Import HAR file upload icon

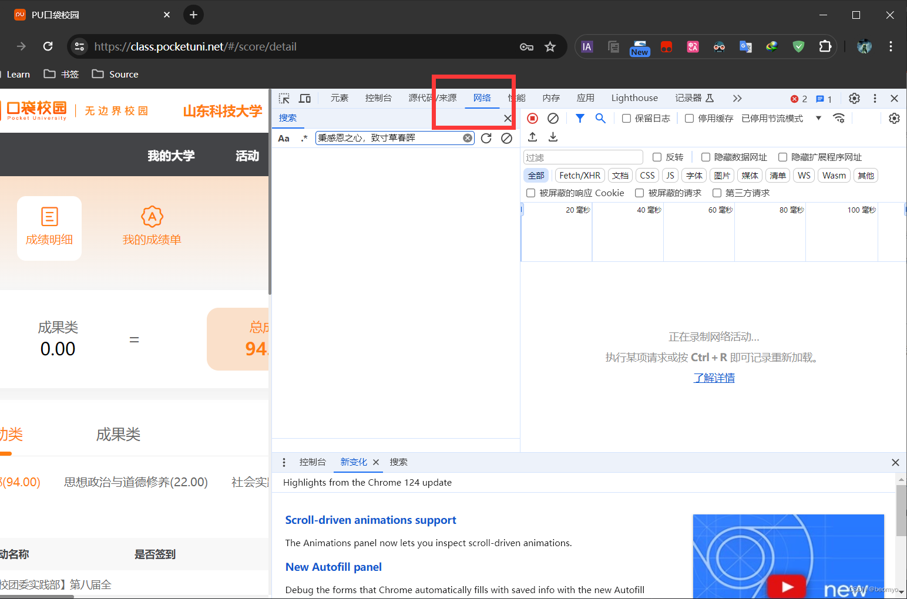(x=532, y=137)
